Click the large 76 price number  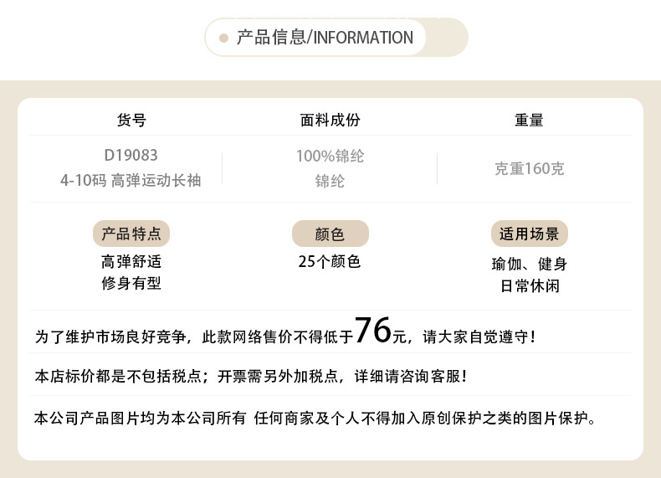(x=374, y=331)
